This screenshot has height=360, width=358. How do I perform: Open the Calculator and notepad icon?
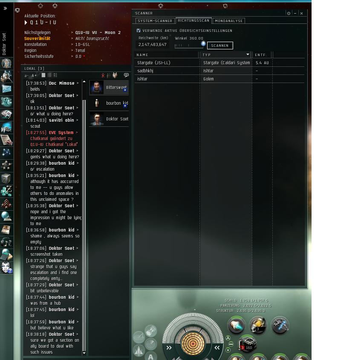[x=6, y=254]
